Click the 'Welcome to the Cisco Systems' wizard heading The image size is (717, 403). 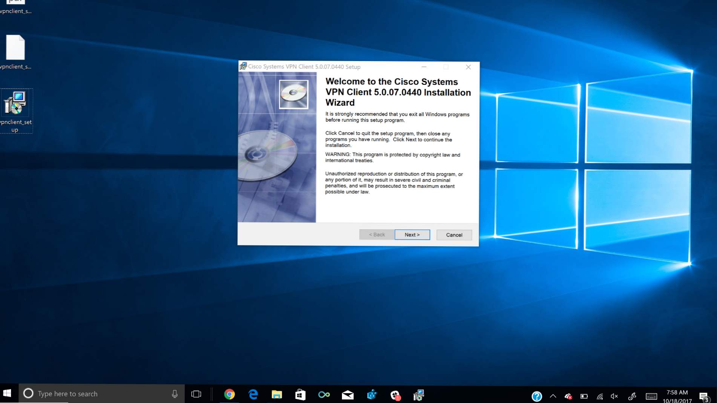point(398,92)
